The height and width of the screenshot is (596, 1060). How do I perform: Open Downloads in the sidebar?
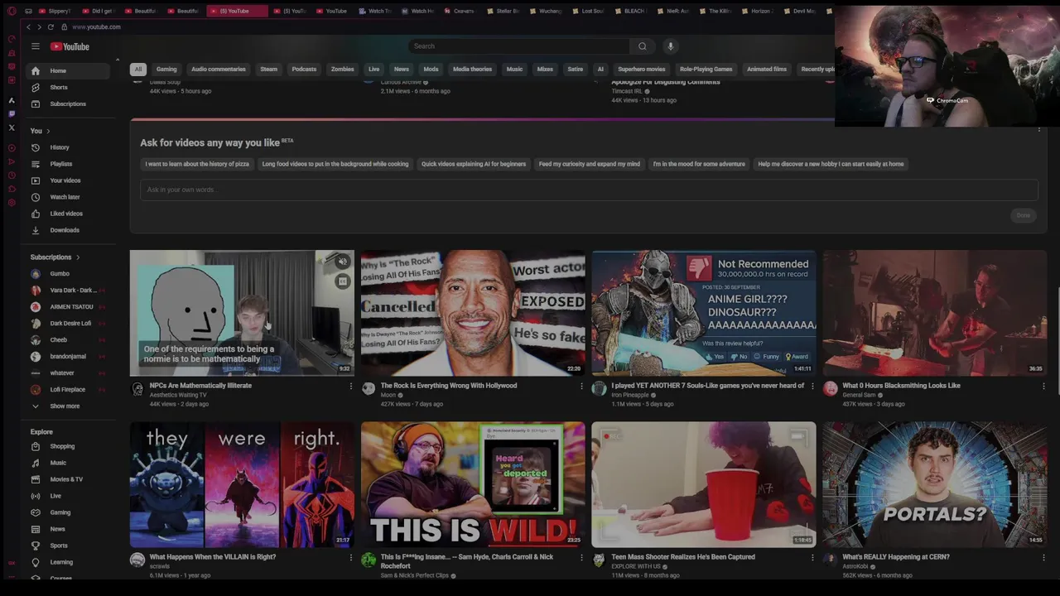[x=67, y=230]
